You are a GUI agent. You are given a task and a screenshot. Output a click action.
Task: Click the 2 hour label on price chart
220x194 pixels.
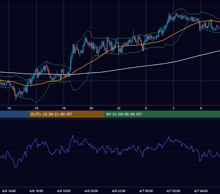tap(173, 108)
